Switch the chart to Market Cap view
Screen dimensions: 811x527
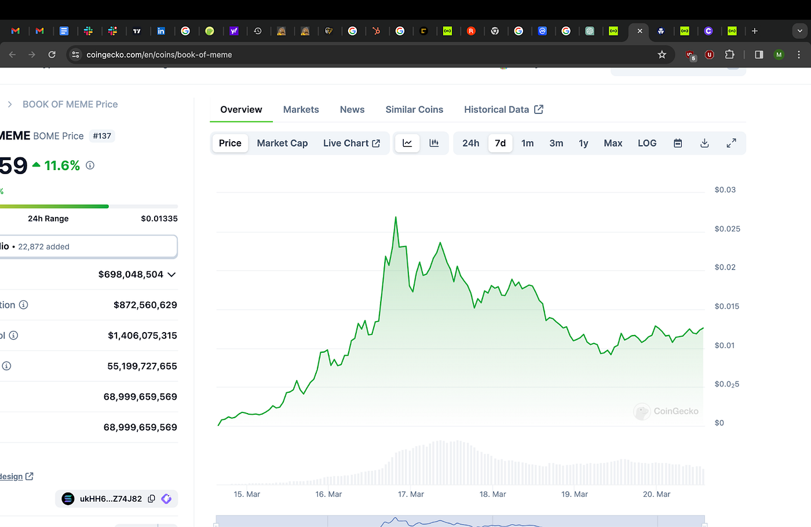click(x=282, y=143)
